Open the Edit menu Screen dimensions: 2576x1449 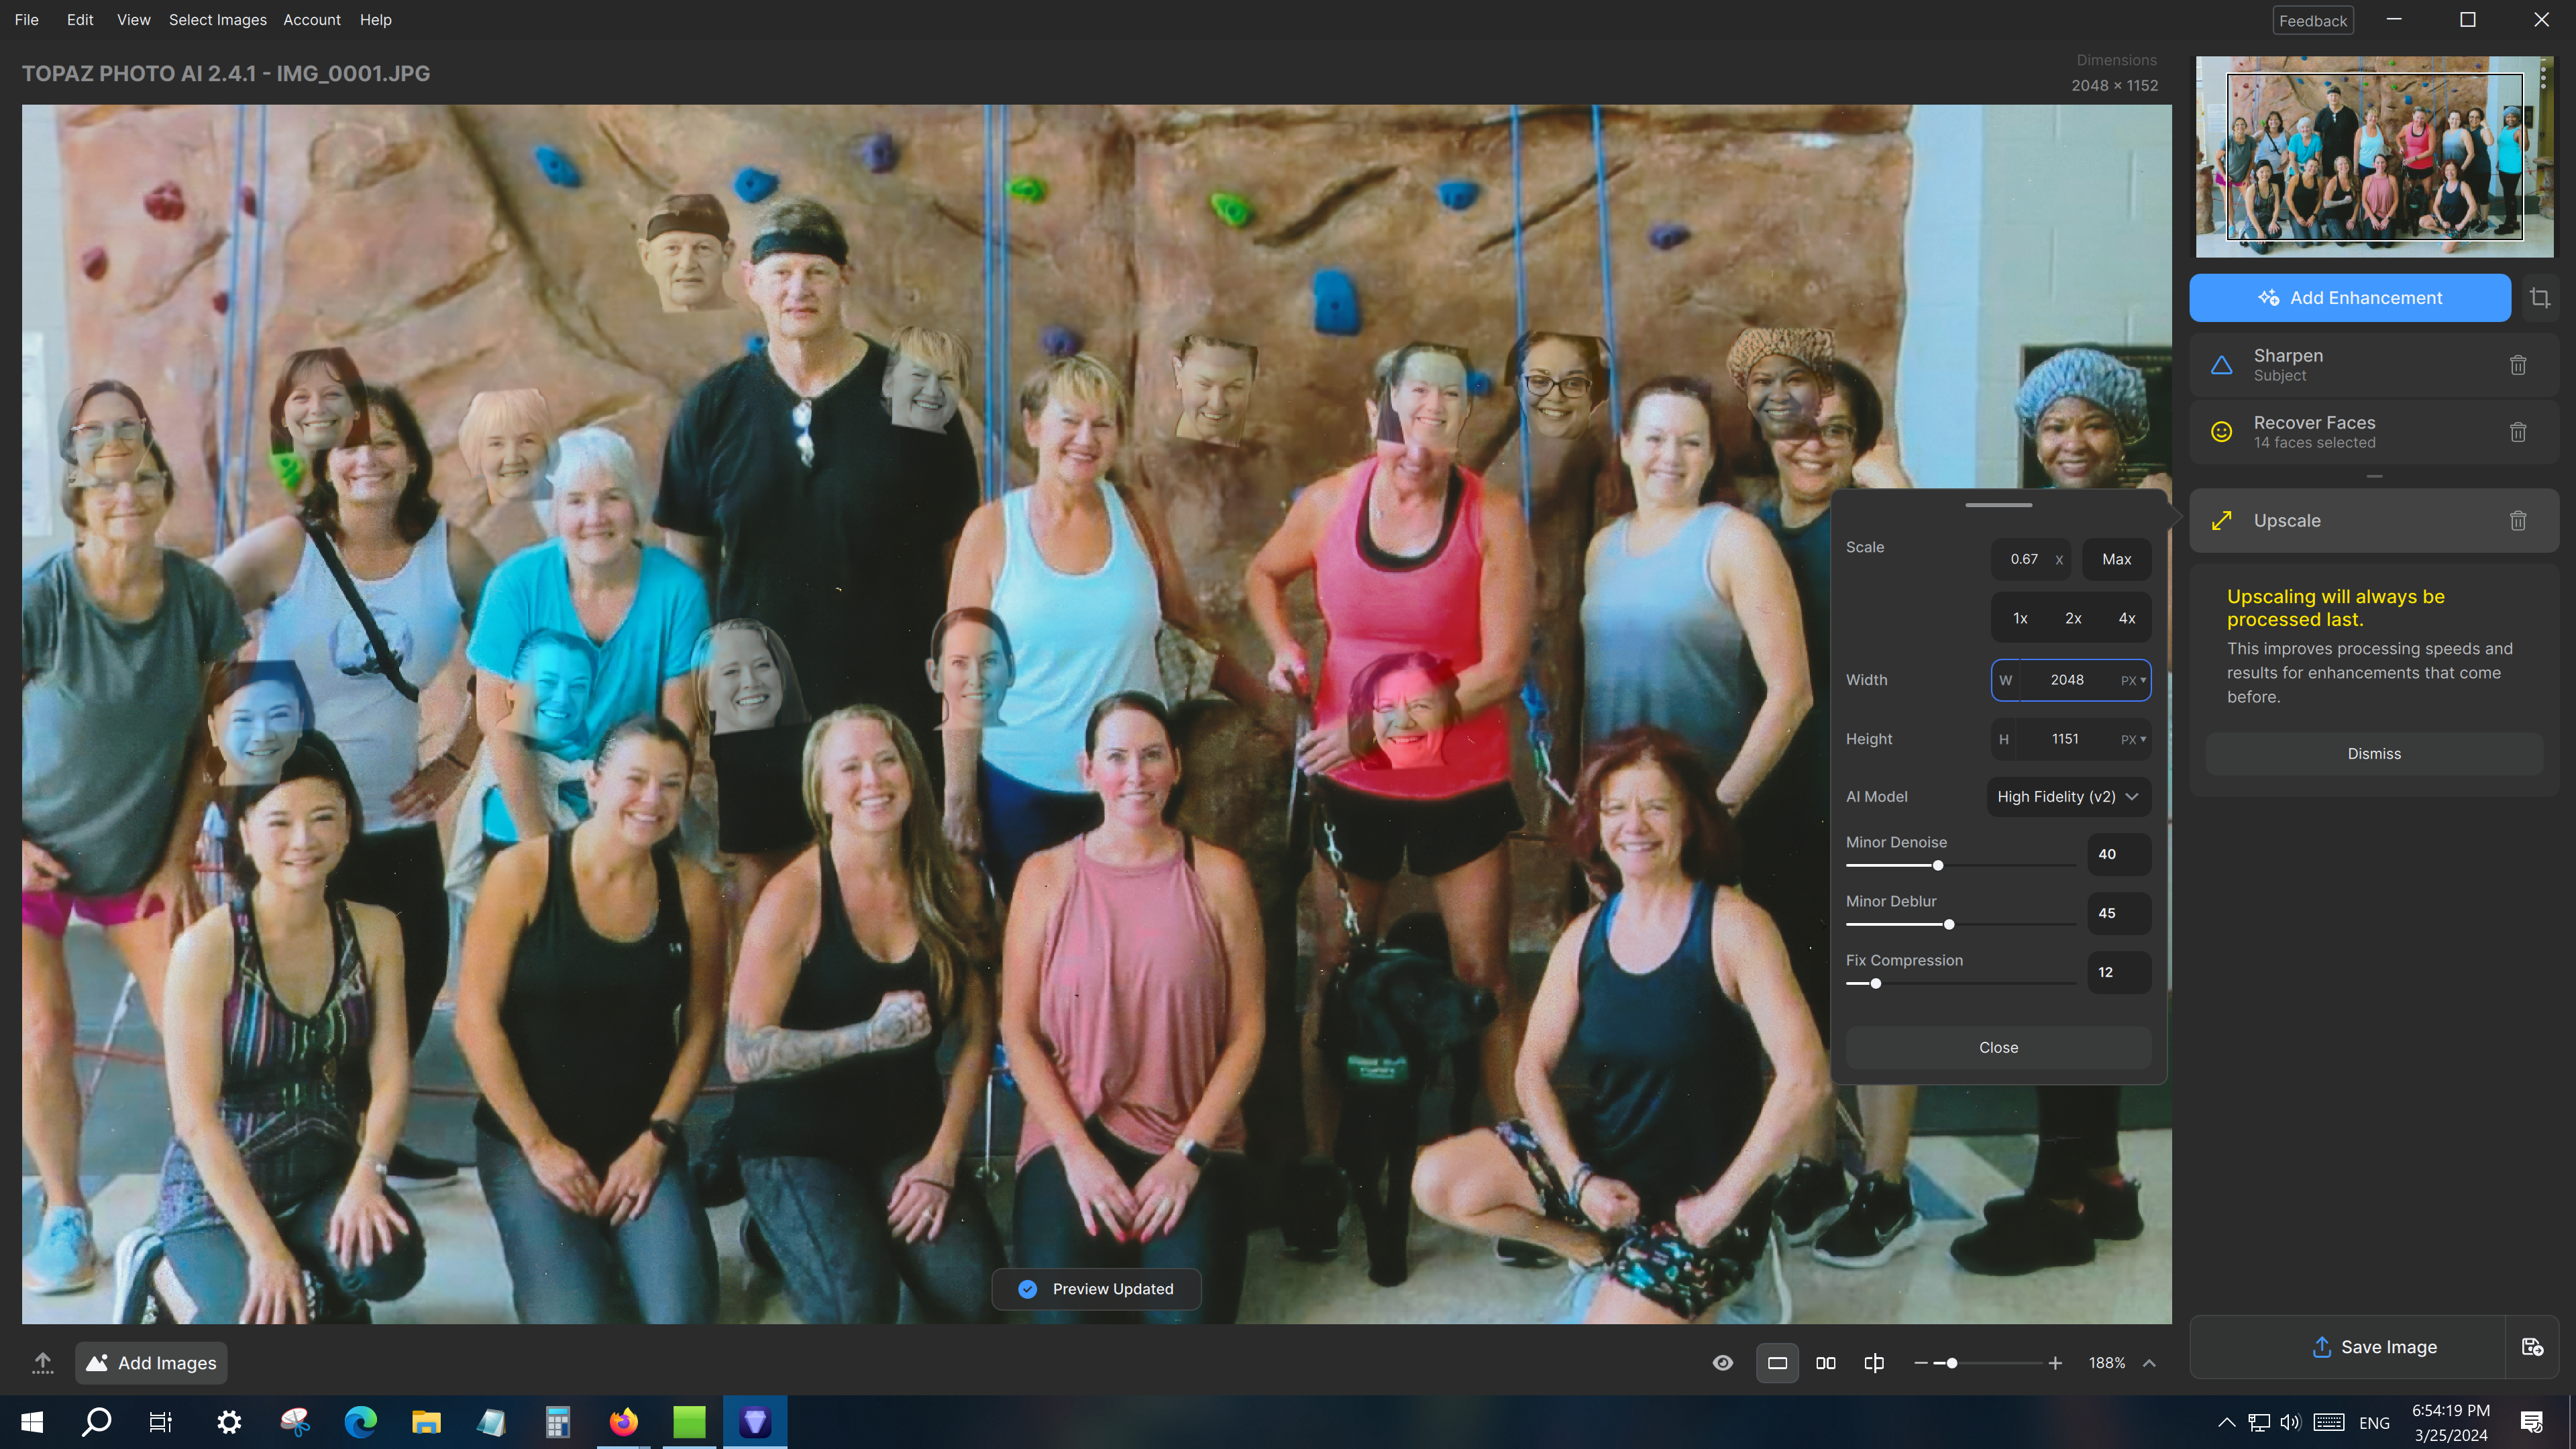(79, 19)
